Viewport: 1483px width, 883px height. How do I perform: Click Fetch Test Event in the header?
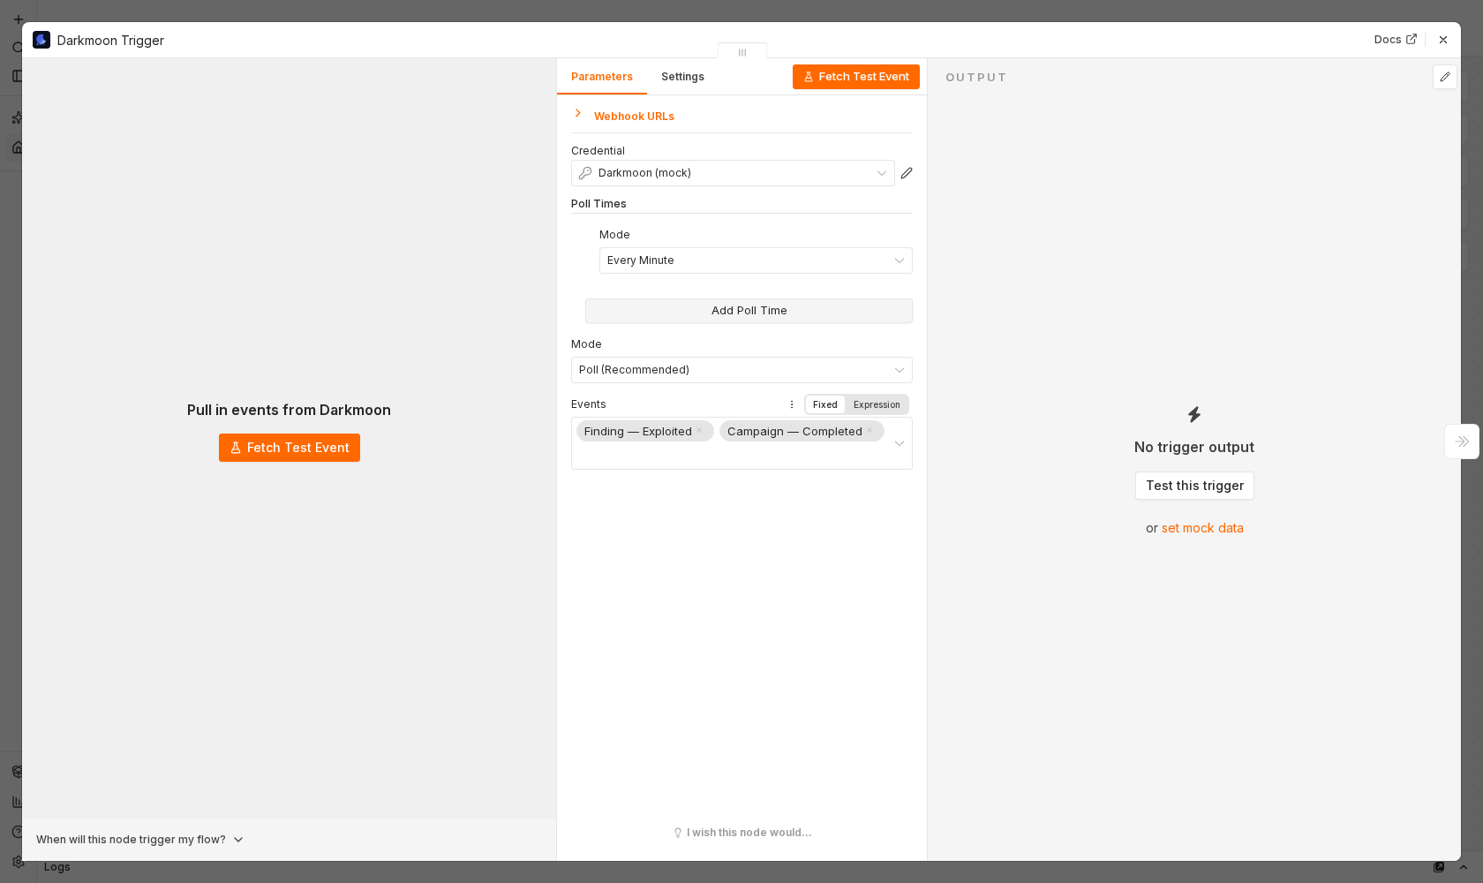click(856, 77)
